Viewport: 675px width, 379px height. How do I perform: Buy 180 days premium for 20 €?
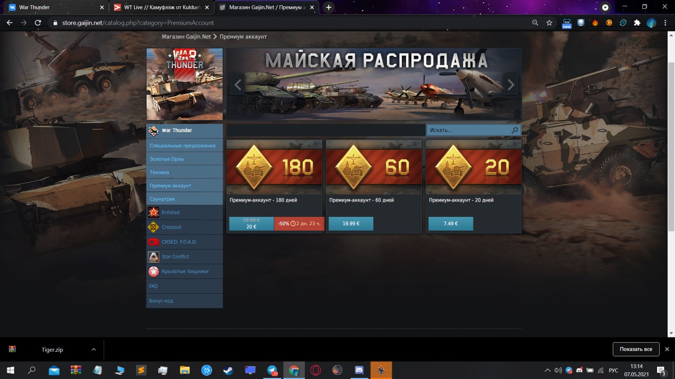click(x=252, y=224)
